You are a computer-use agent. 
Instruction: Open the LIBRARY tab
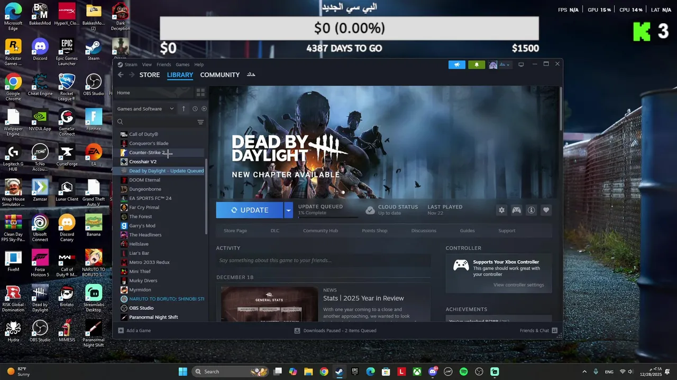(180, 75)
